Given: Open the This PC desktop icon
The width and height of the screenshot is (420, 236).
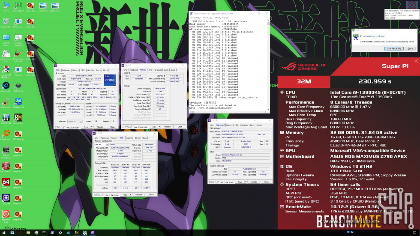Looking at the screenshot, I should tap(6, 6).
